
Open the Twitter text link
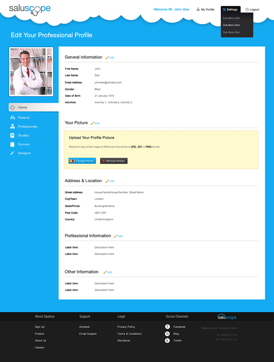point(178,340)
